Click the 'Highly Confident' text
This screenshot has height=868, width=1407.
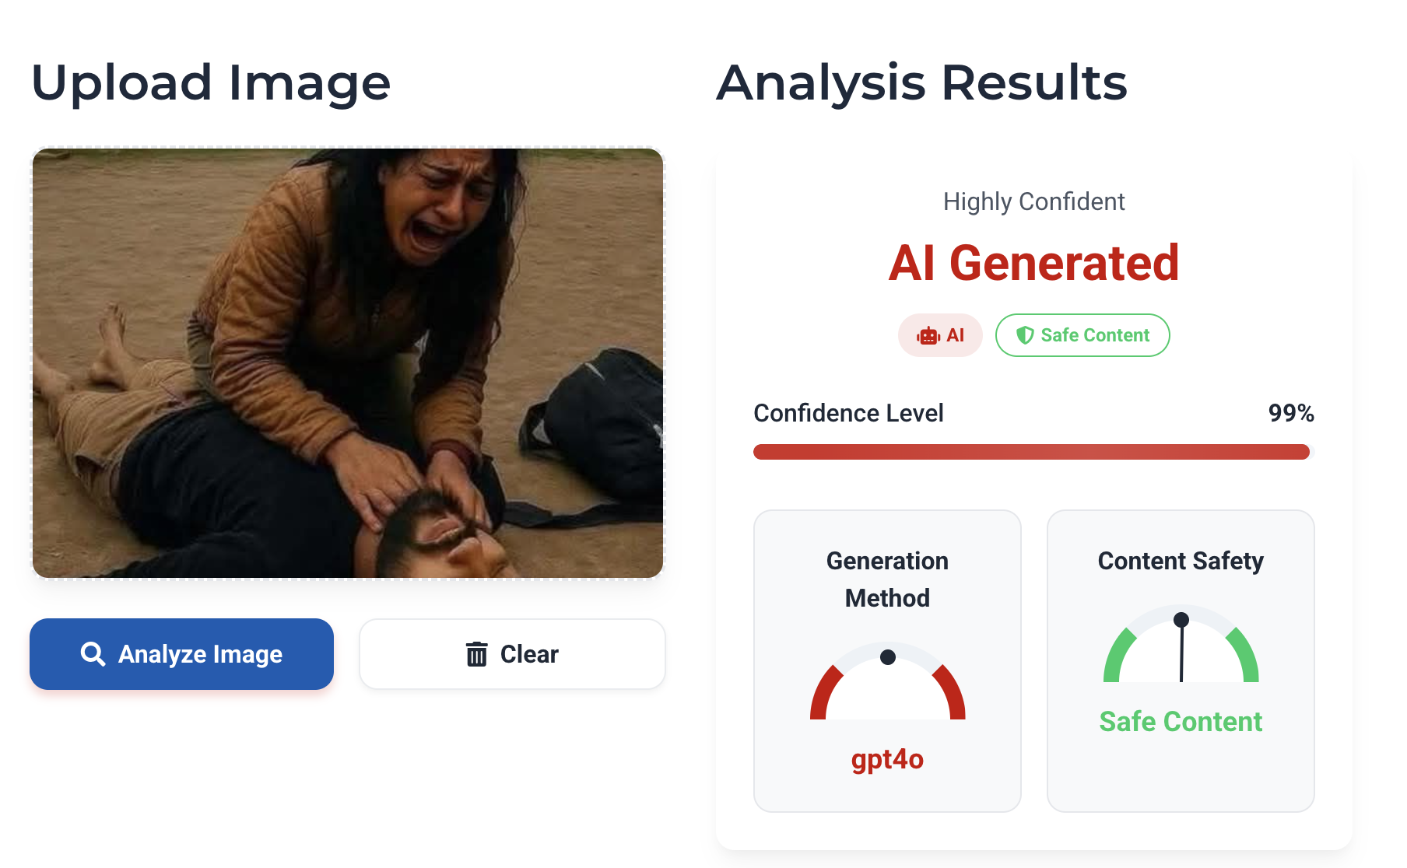[x=1033, y=201]
